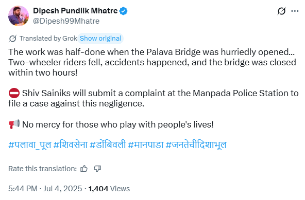
Task: Show original untranslated post
Action: point(100,39)
